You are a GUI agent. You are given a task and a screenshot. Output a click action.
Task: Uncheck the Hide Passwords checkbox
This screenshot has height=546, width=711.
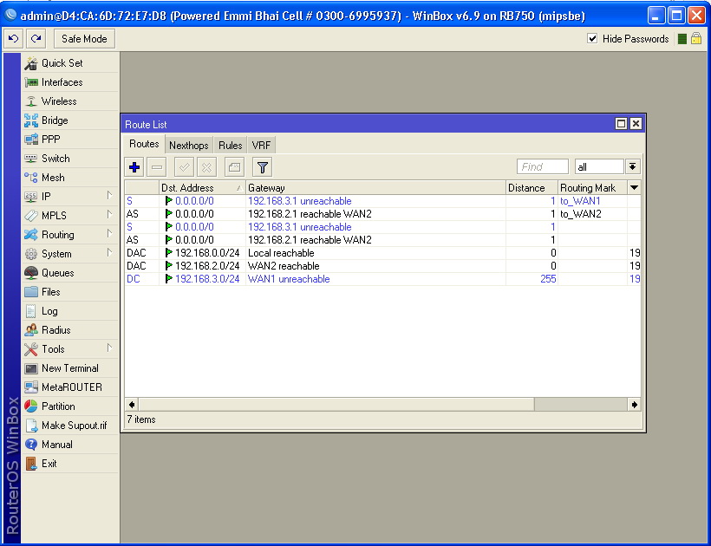click(592, 38)
